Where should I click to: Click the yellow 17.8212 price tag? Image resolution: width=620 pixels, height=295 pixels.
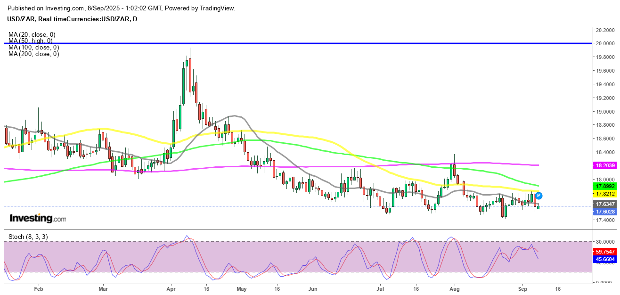(604, 194)
